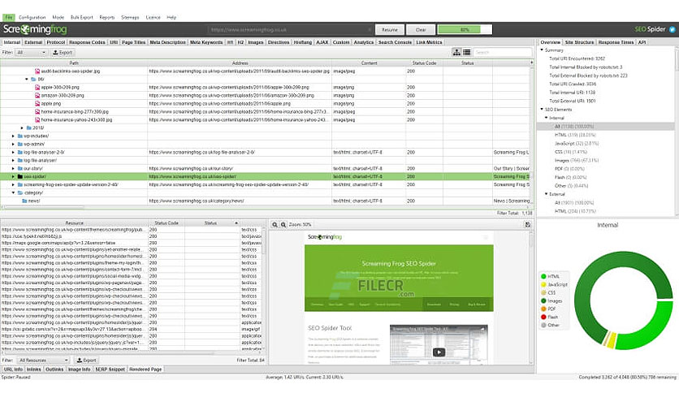Click the video thumbnail in rendered page
Image resolution: width=679 pixels, height=393 pixels.
pyautogui.click(x=439, y=344)
